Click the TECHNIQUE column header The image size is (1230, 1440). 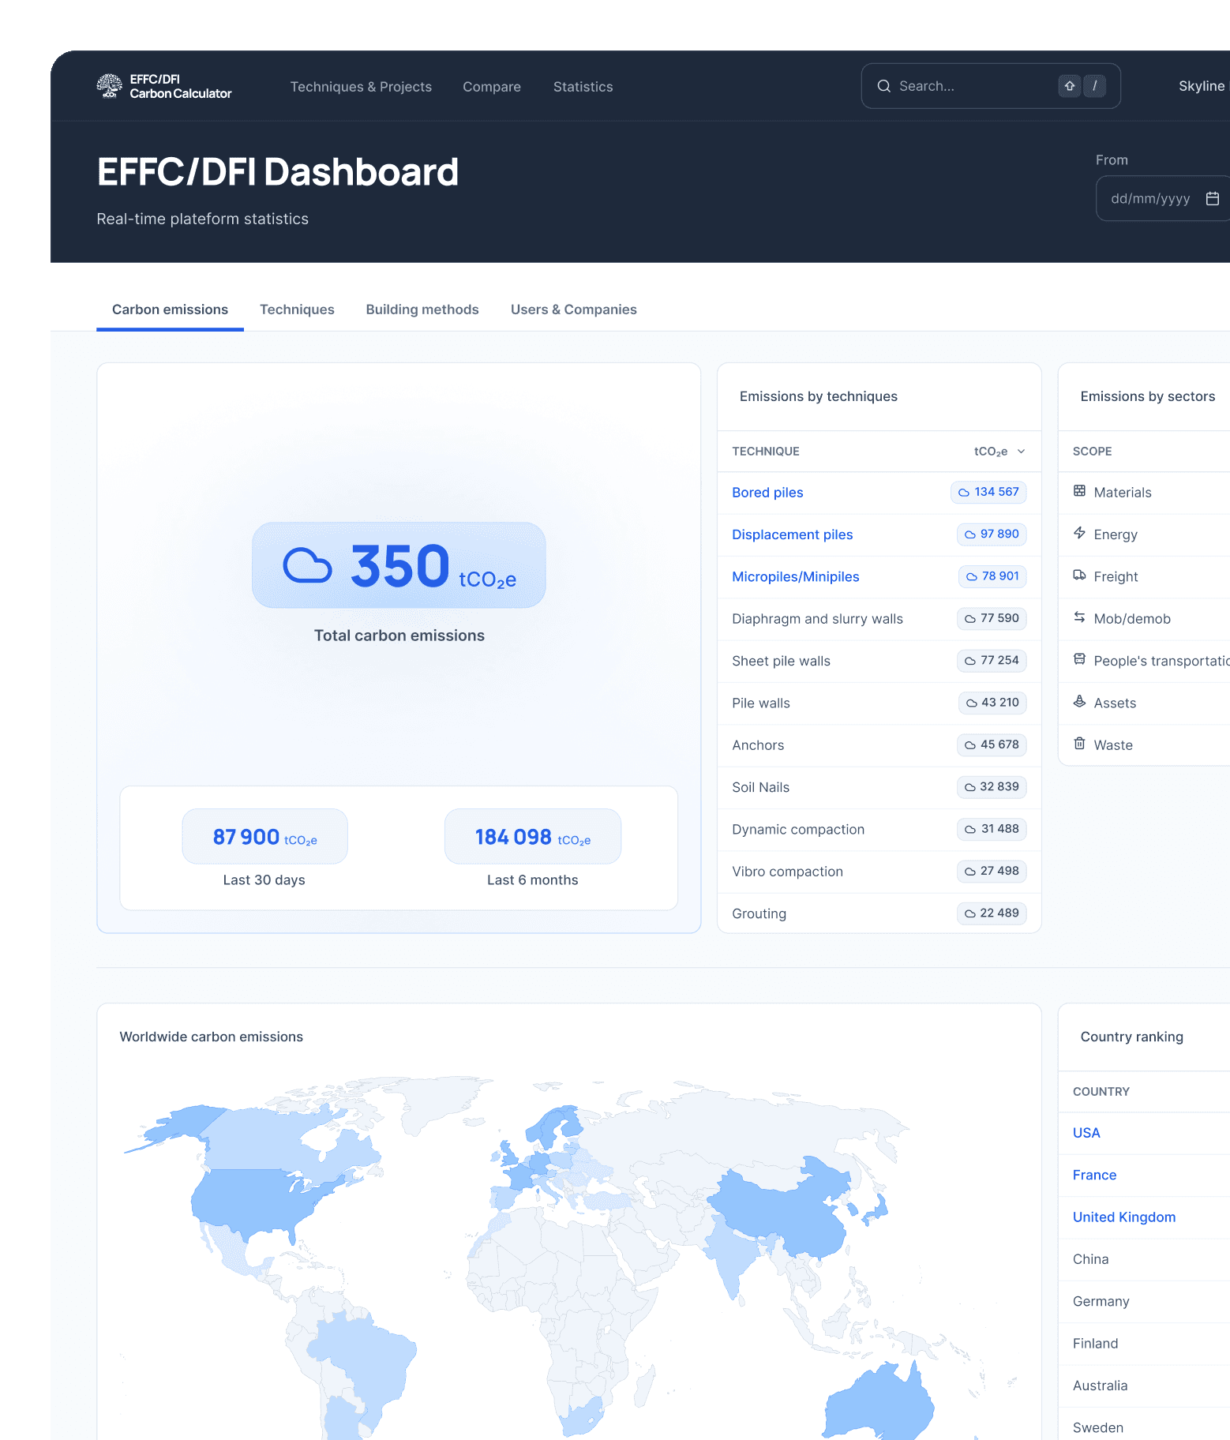[766, 452]
